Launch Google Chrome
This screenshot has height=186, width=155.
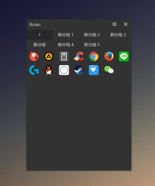[94, 56]
